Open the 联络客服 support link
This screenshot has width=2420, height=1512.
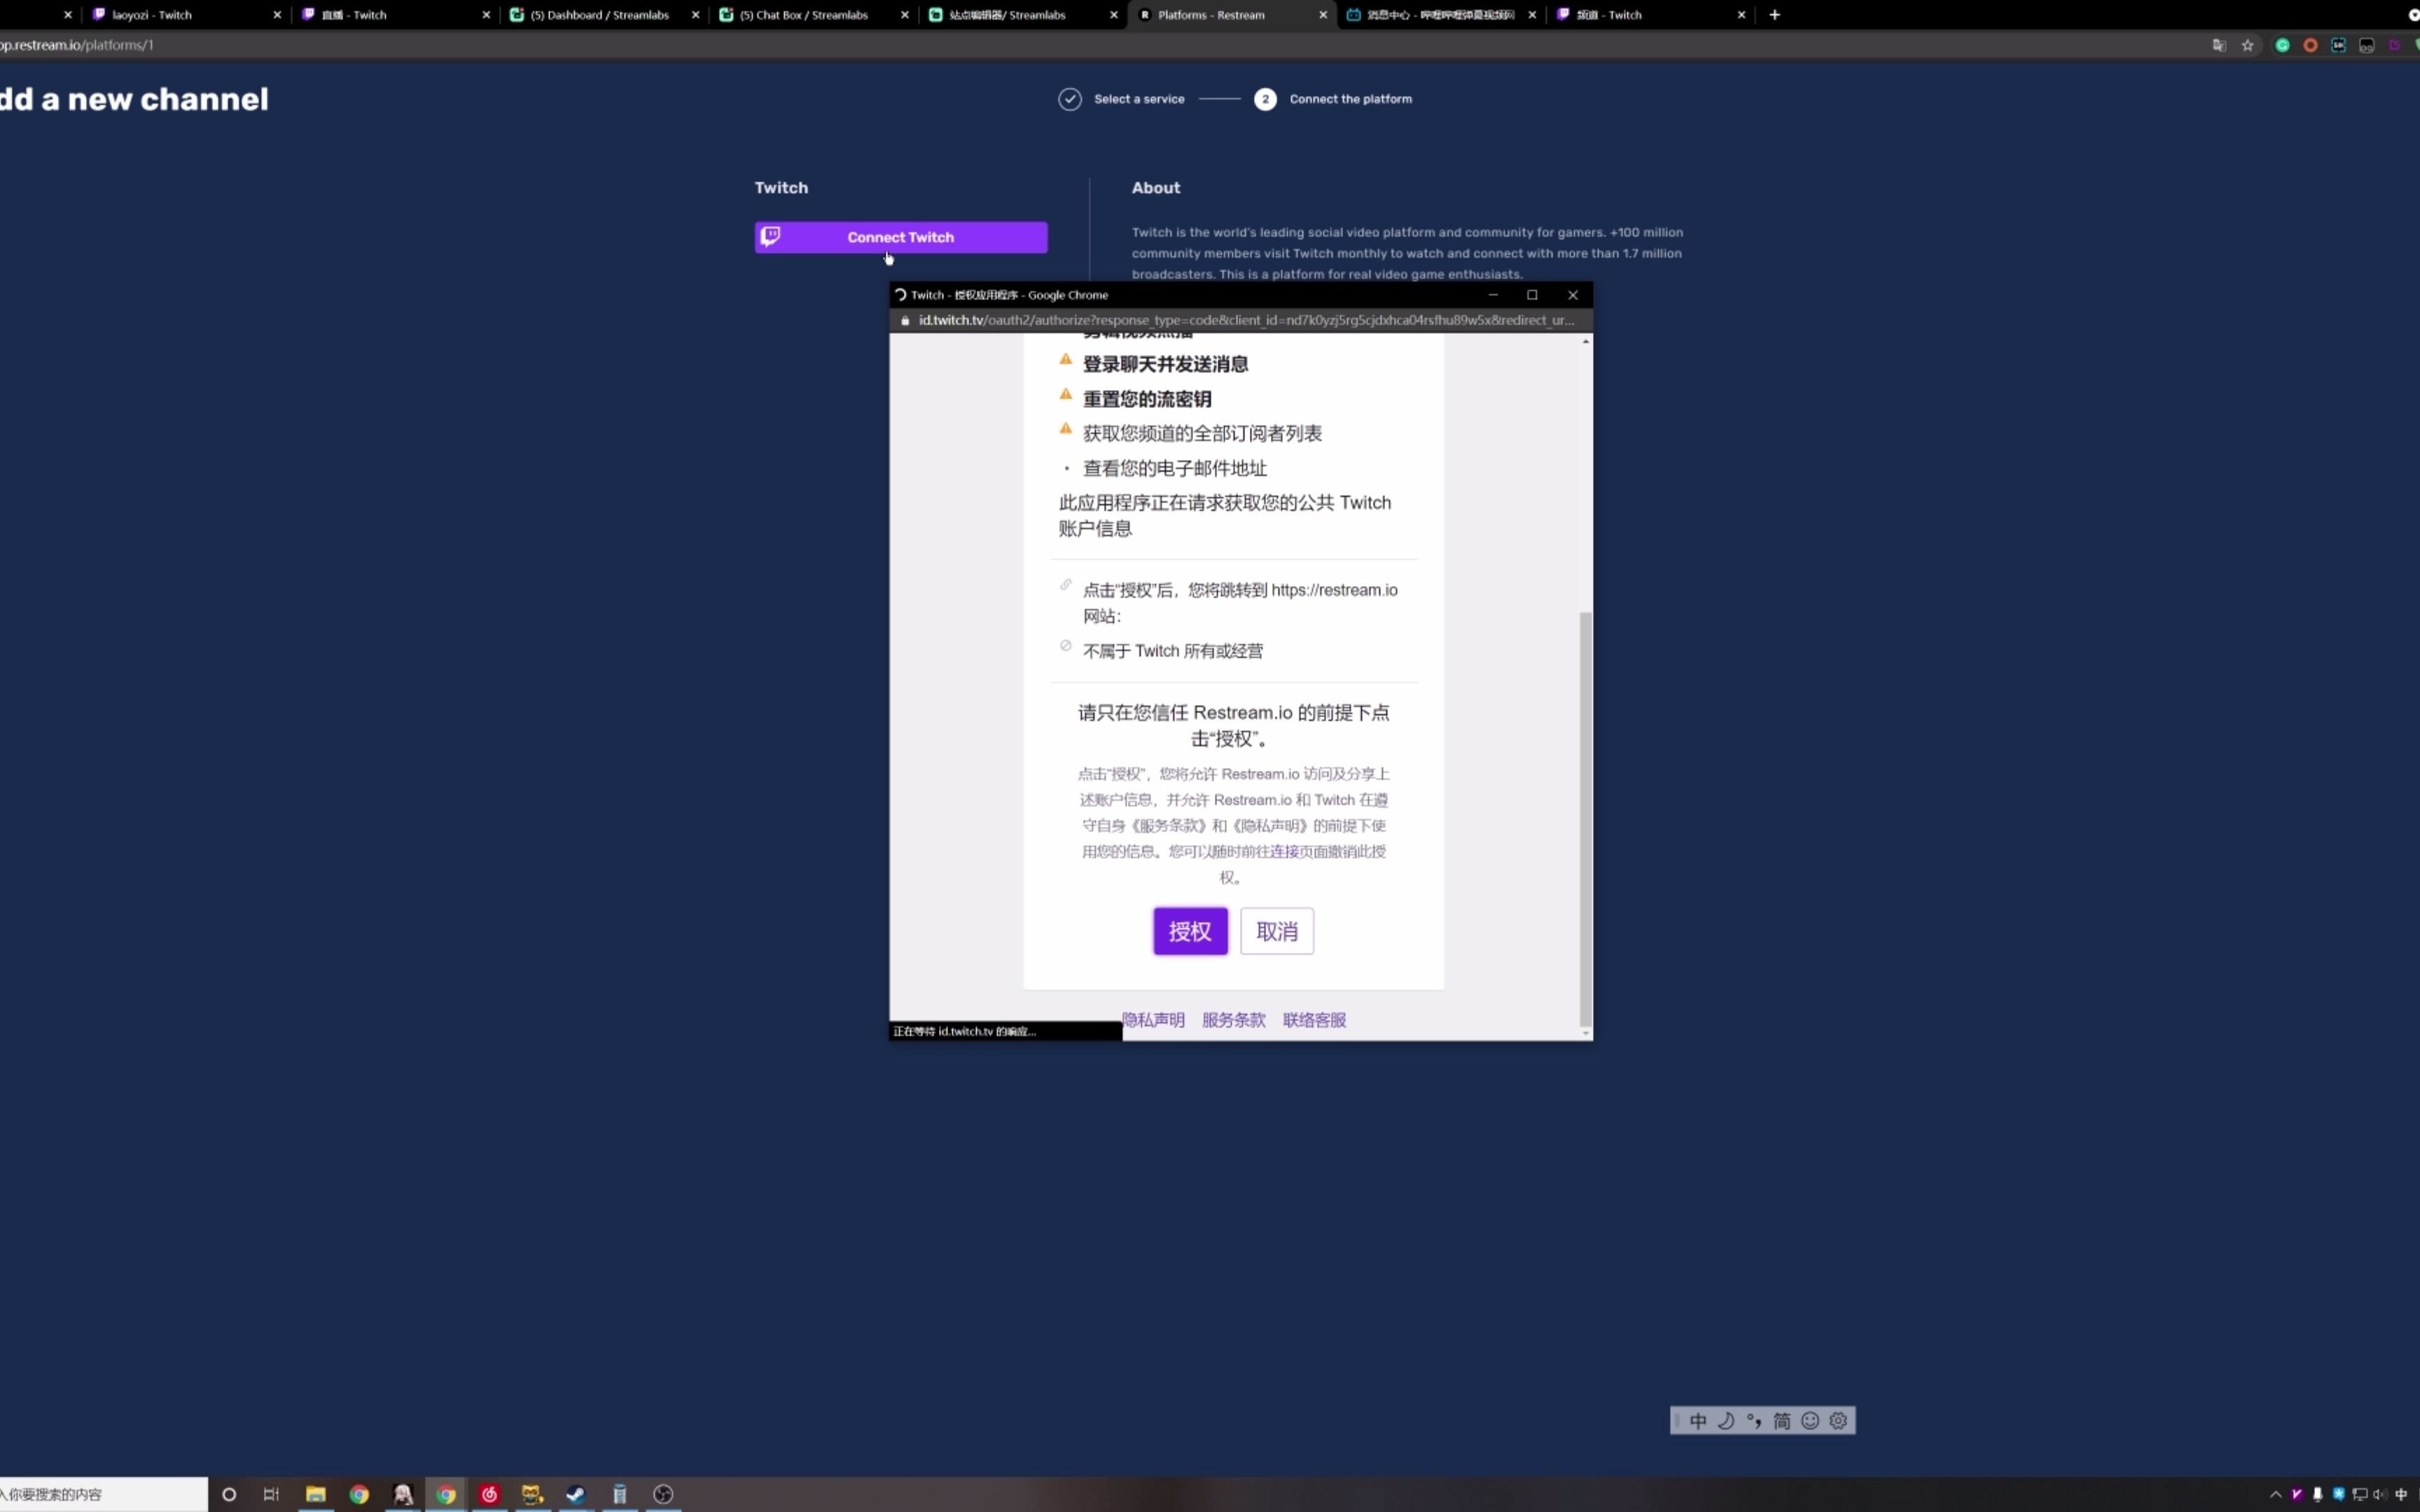click(1314, 1020)
